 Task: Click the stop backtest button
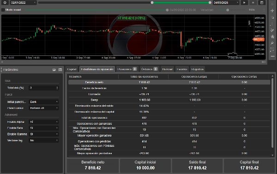click(253, 2)
